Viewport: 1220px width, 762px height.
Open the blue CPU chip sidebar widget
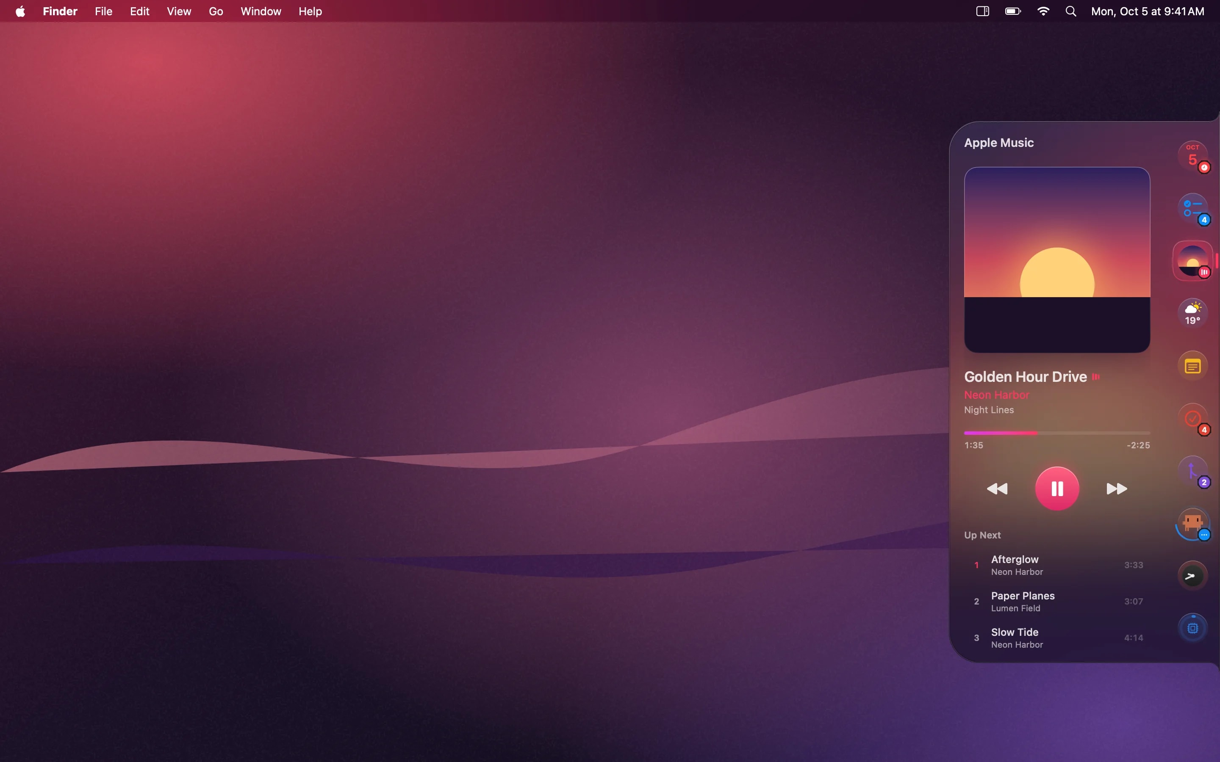[1192, 628]
